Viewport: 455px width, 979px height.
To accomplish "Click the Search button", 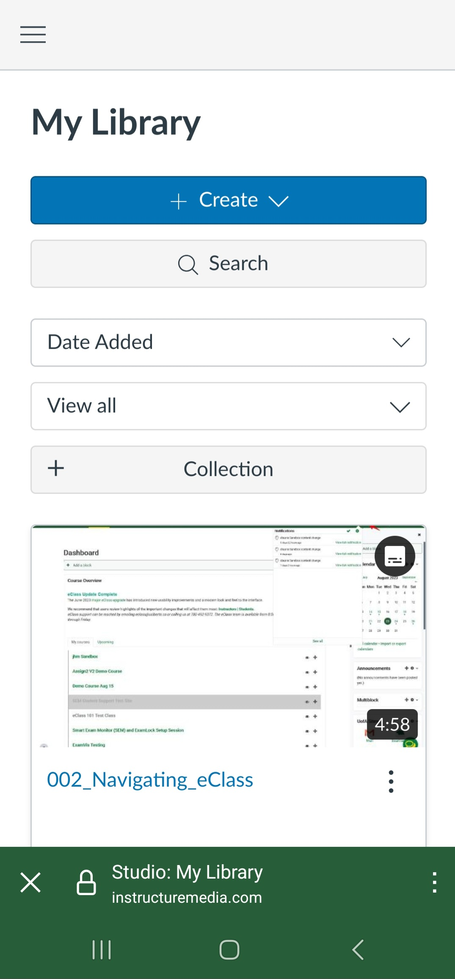I will 229,263.
